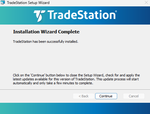Click the paragraph about the 'Continue' button
This screenshot has width=150, height=114.
coord(76,79)
